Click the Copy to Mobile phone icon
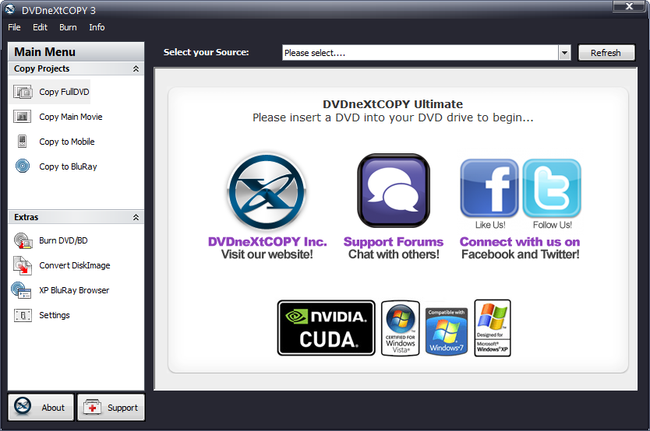The height and width of the screenshot is (431, 650). pyautogui.click(x=23, y=142)
